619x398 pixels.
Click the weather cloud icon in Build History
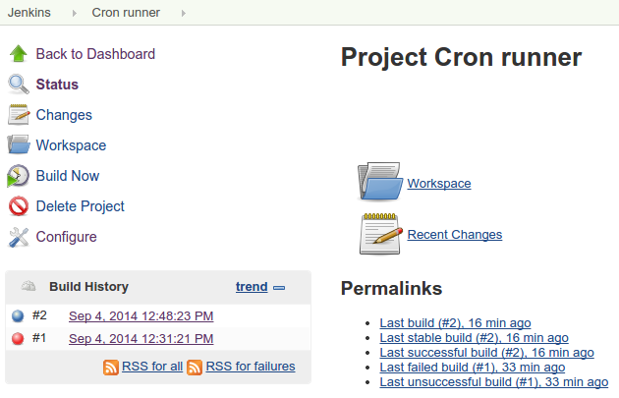coord(28,285)
